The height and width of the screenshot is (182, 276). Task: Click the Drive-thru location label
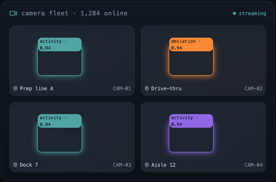(x=166, y=88)
